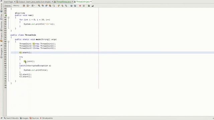Close the Start Page tab
Image resolution: width=214 pixels, height=120 pixels.
pyautogui.click(x=15, y=2)
